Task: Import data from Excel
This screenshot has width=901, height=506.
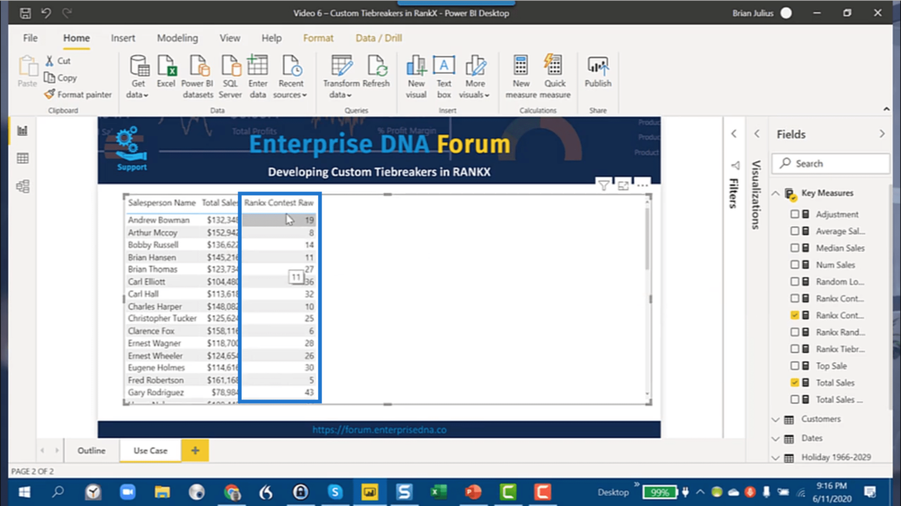Action: 166,72
